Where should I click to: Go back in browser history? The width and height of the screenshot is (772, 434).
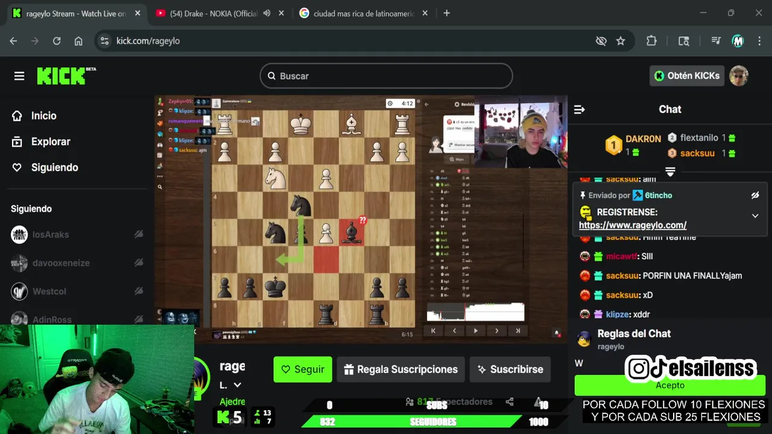click(13, 41)
